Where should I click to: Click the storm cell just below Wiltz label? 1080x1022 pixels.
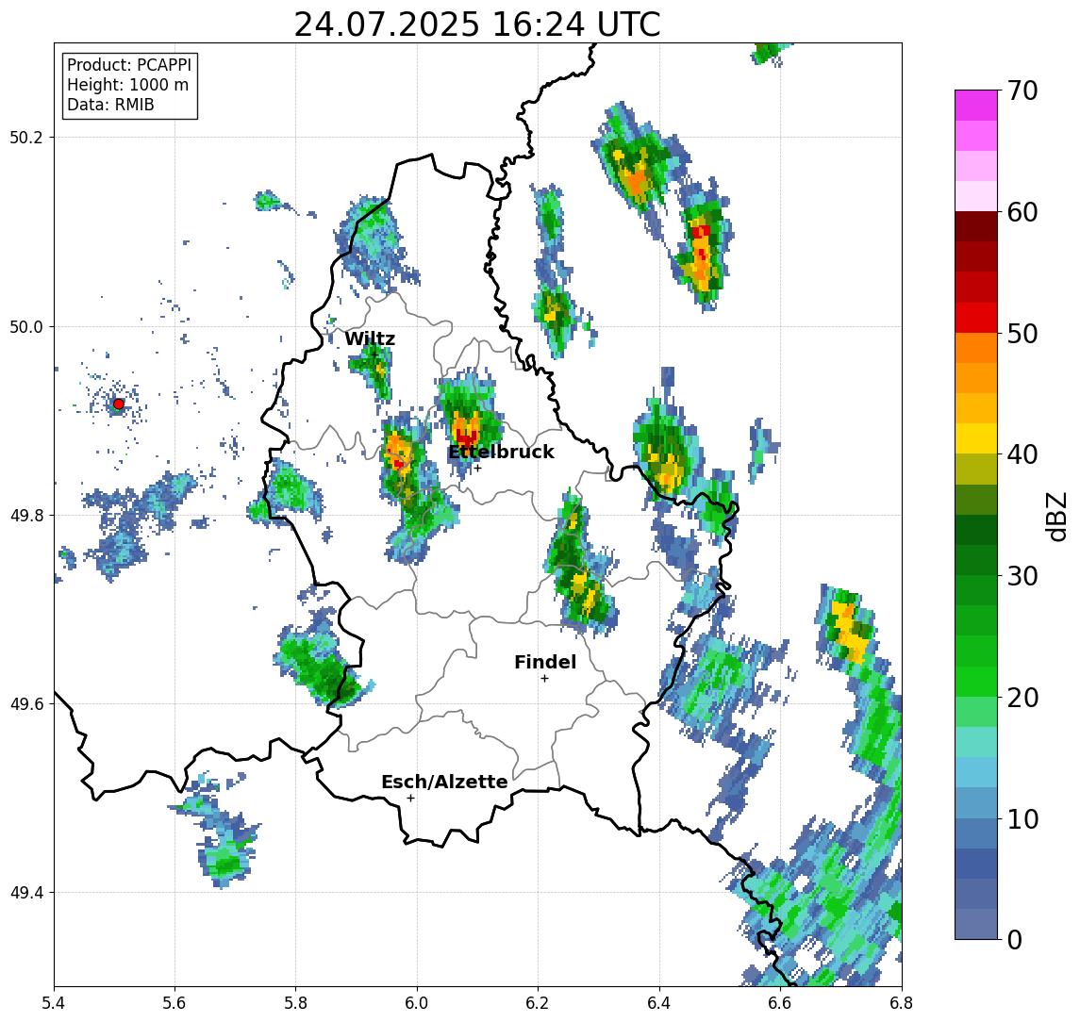373,370
